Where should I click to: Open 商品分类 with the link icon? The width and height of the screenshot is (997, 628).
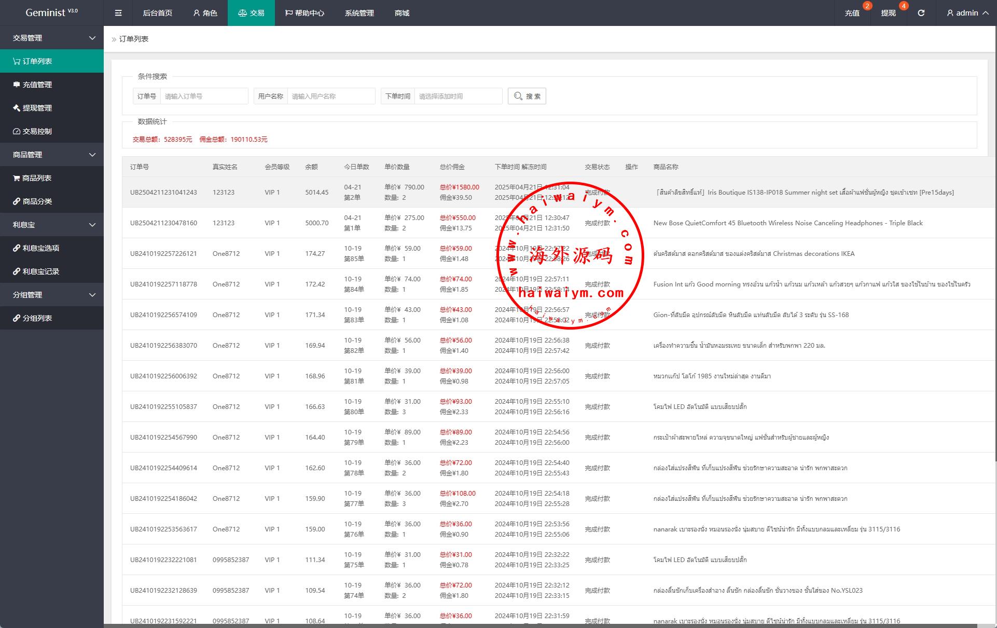(x=37, y=201)
